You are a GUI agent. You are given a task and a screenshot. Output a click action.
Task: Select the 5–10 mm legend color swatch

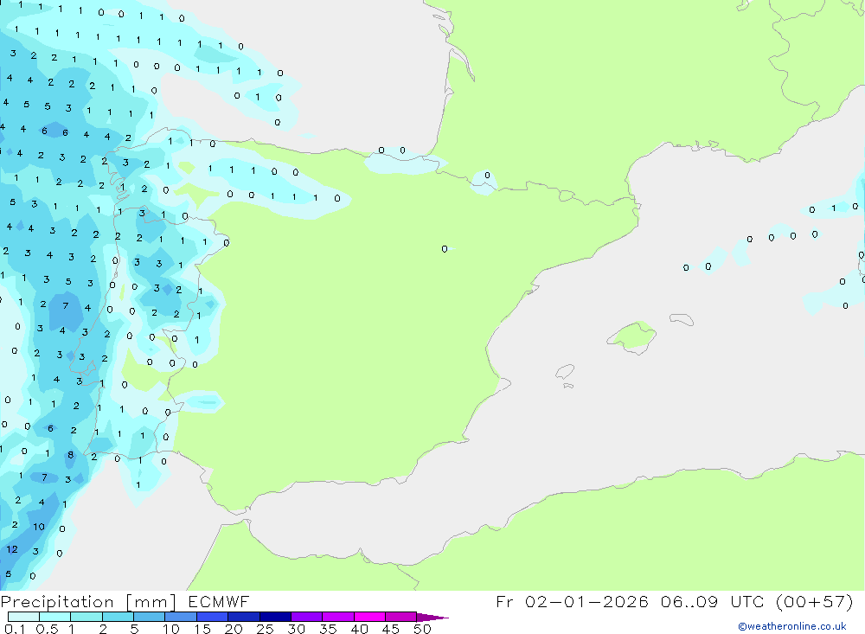pyautogui.click(x=149, y=617)
